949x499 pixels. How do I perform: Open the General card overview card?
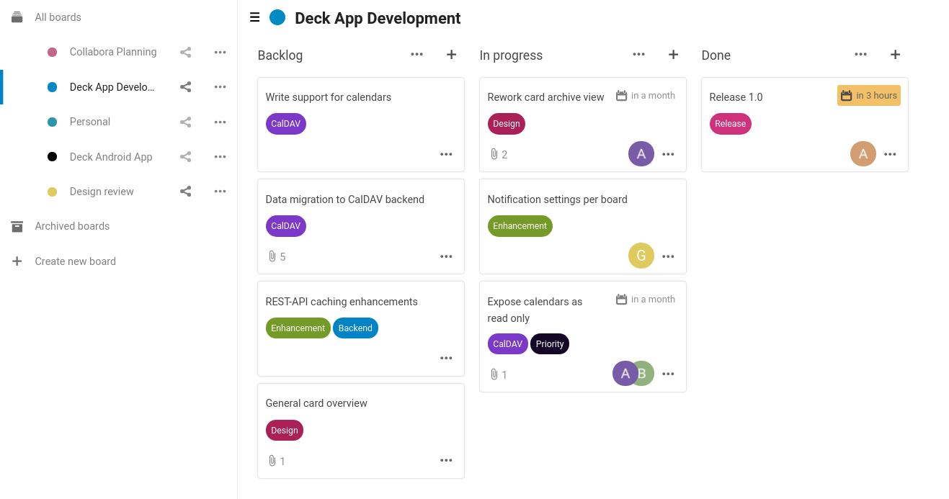coord(316,403)
